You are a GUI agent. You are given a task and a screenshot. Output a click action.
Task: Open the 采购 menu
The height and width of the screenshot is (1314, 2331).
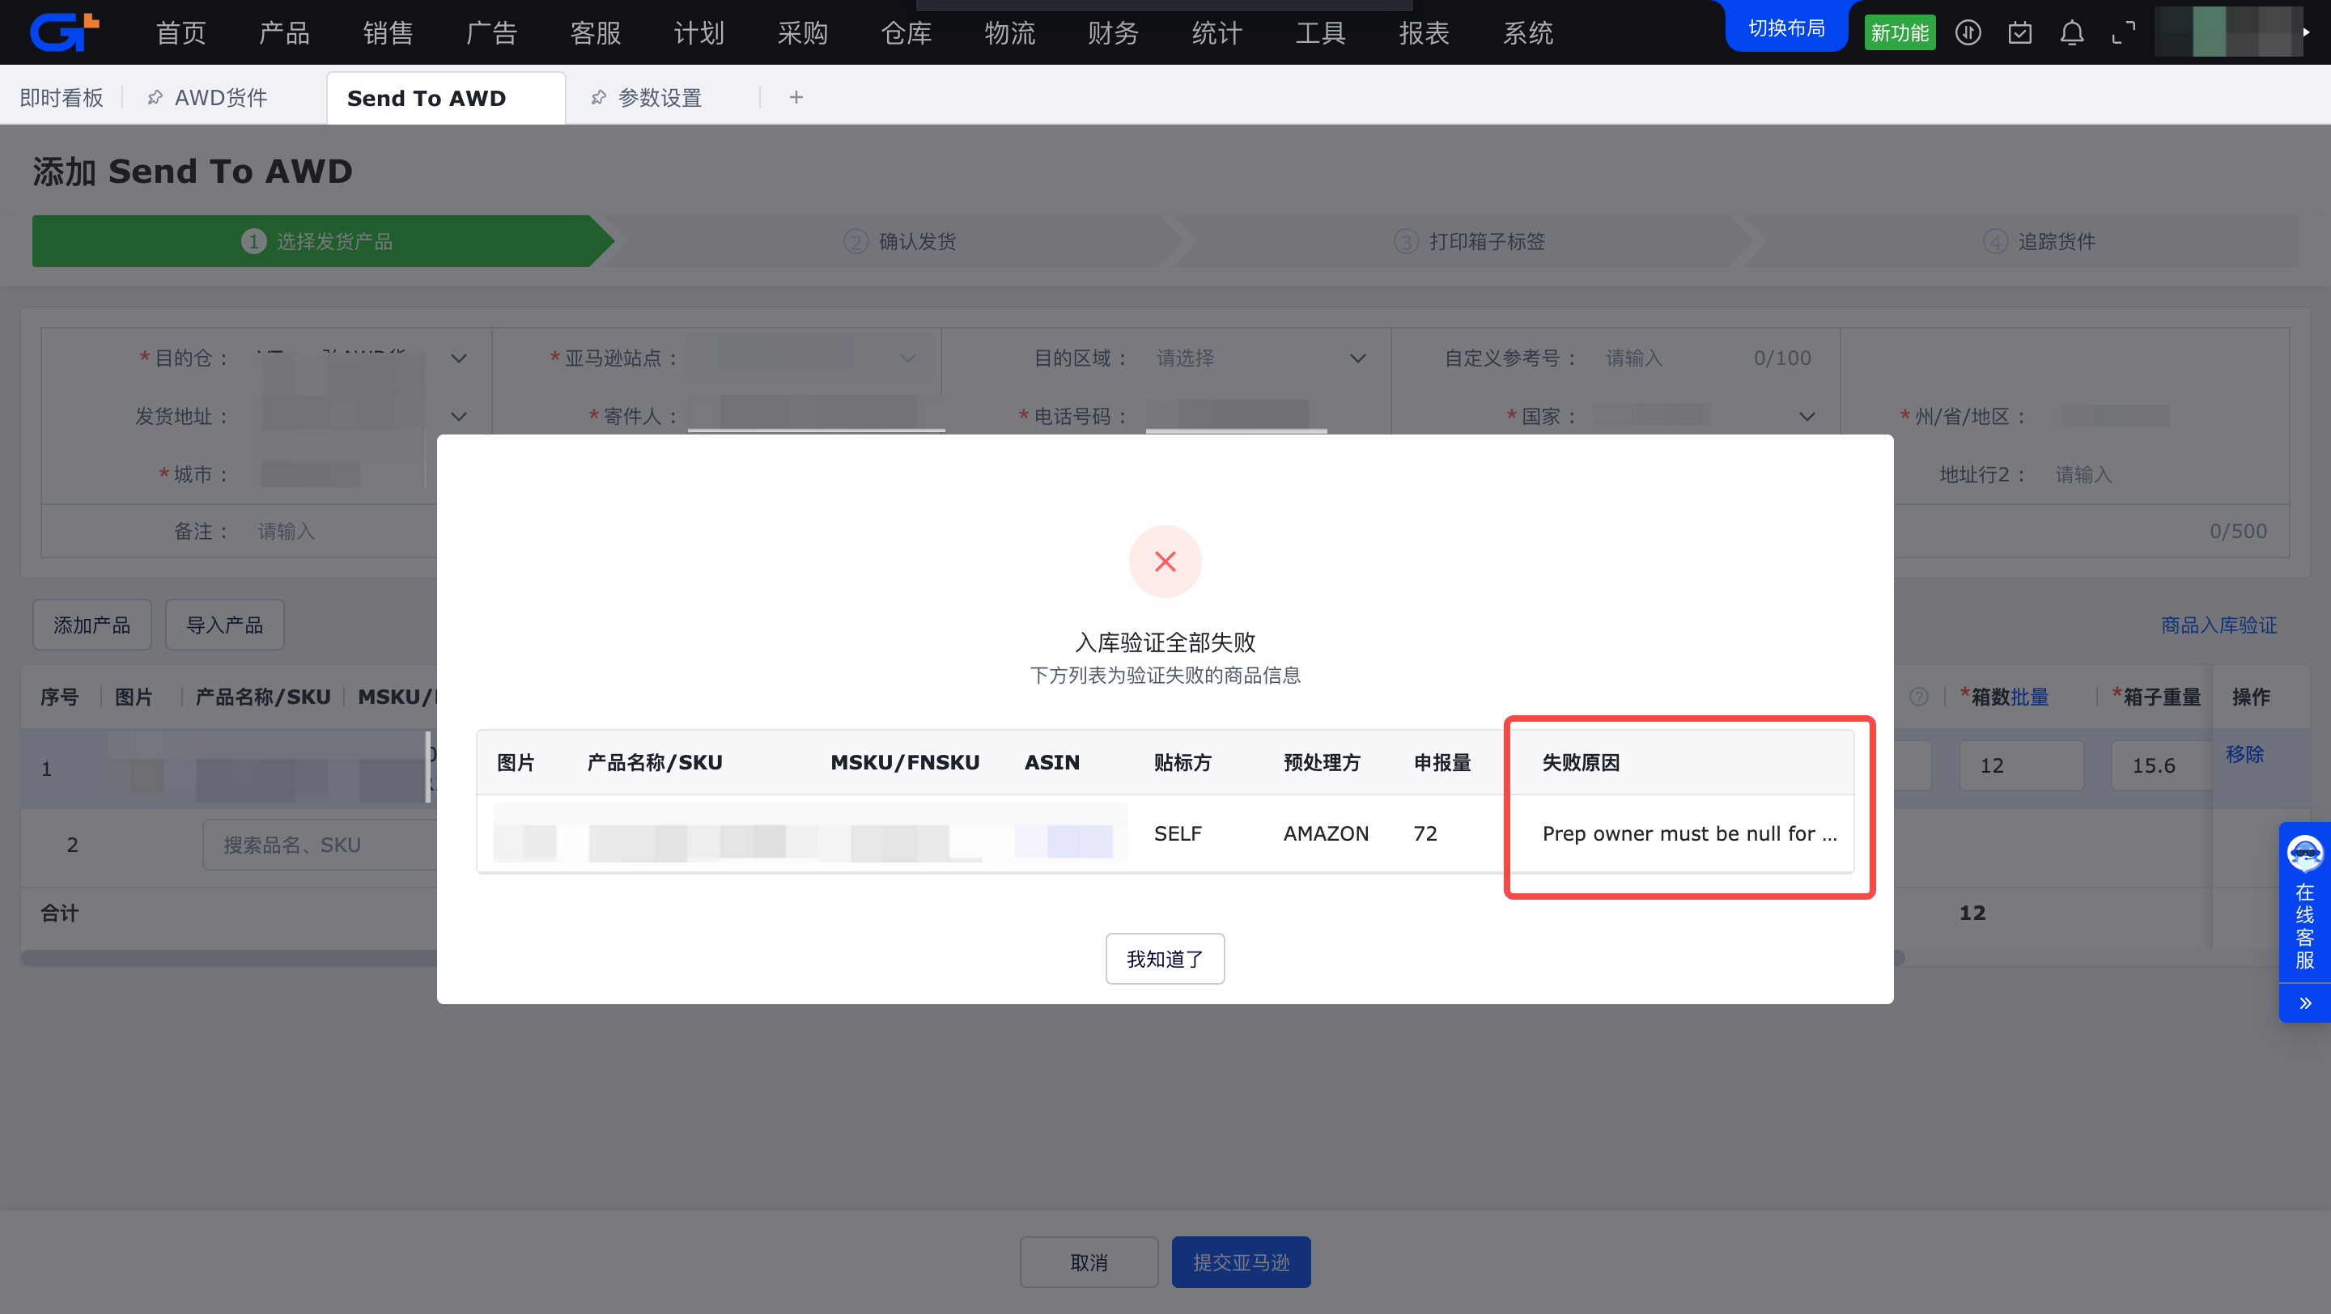tap(803, 32)
